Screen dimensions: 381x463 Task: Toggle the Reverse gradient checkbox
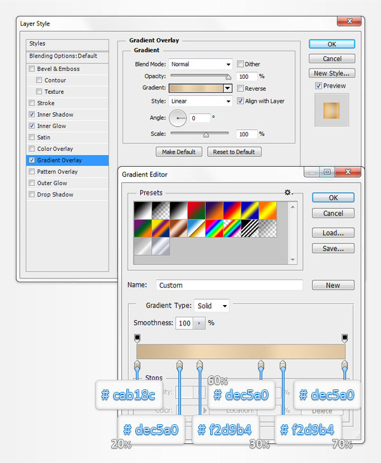pos(241,89)
